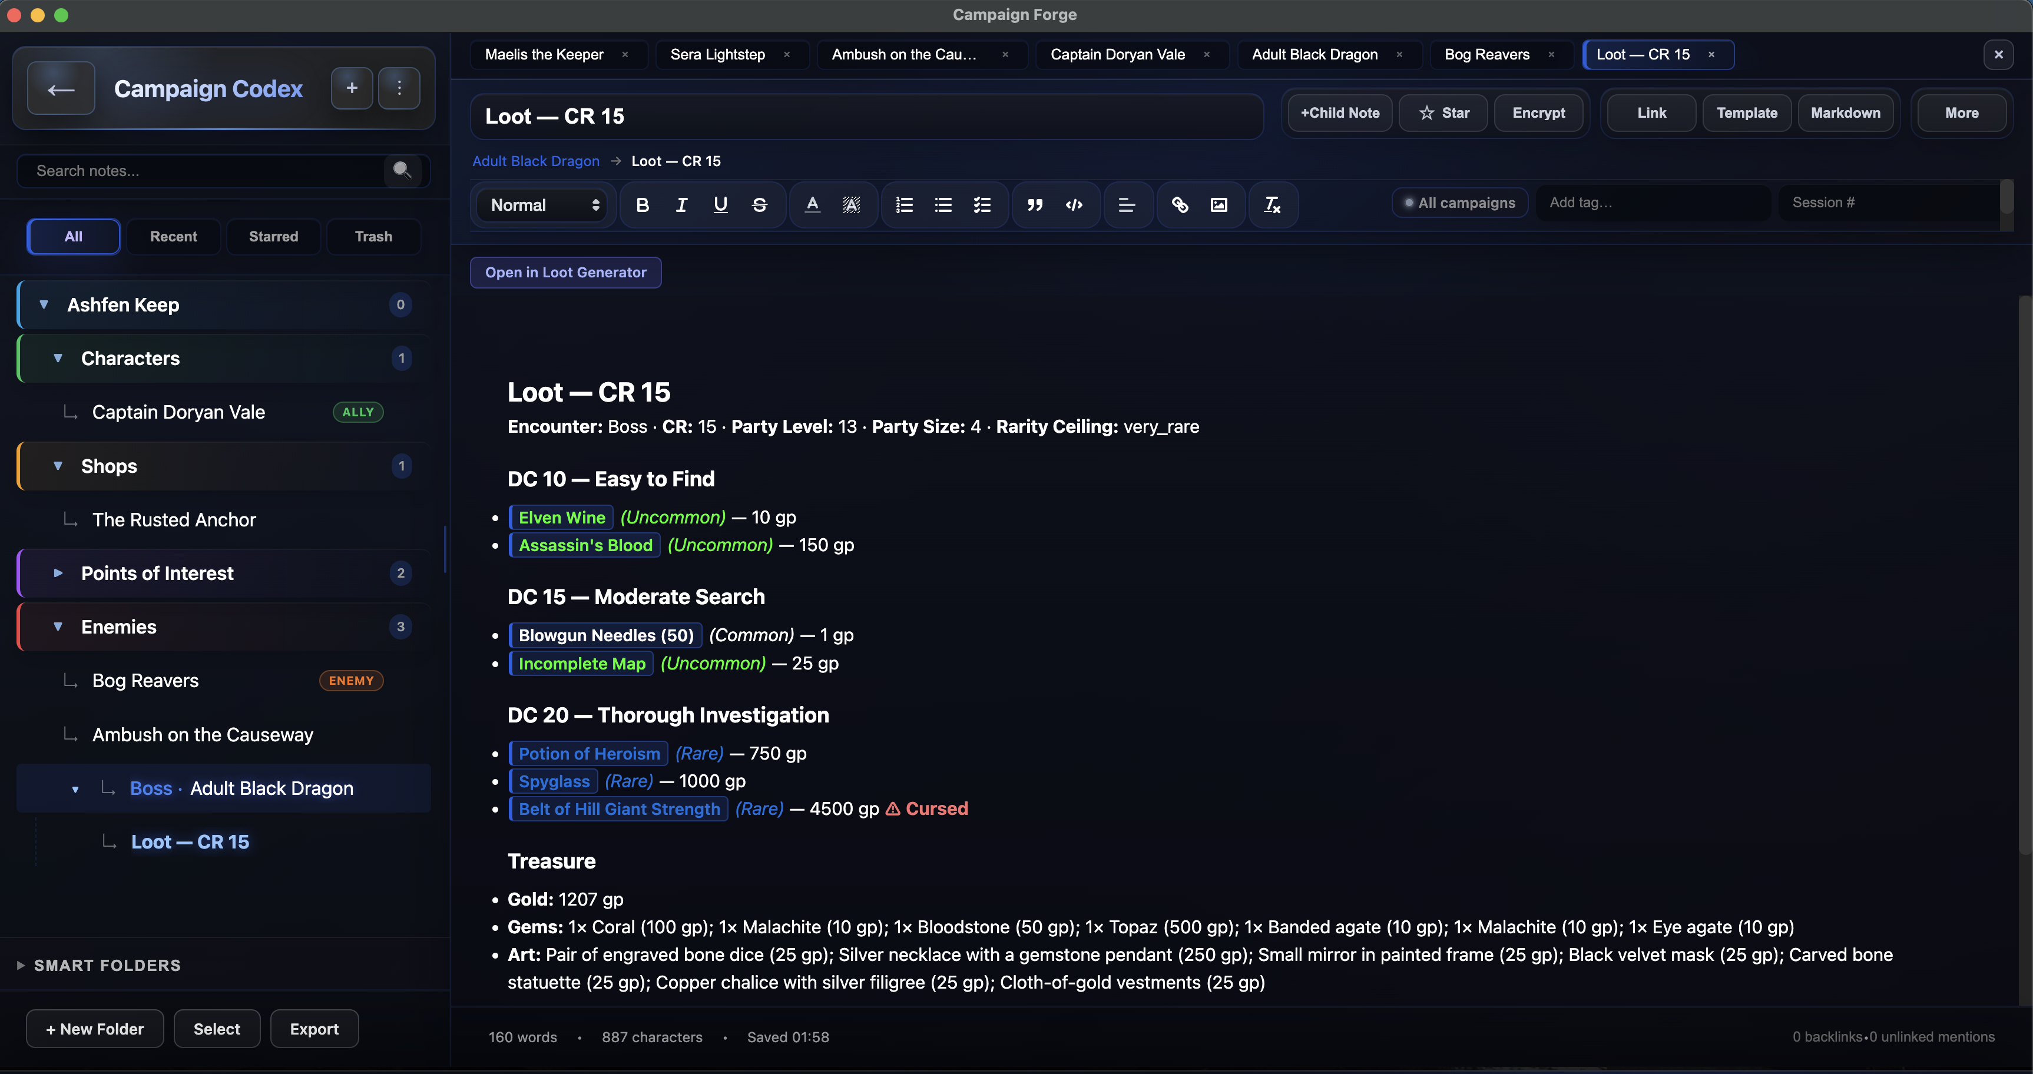The image size is (2033, 1074).
Task: Select the Starred filter
Action: pos(274,237)
